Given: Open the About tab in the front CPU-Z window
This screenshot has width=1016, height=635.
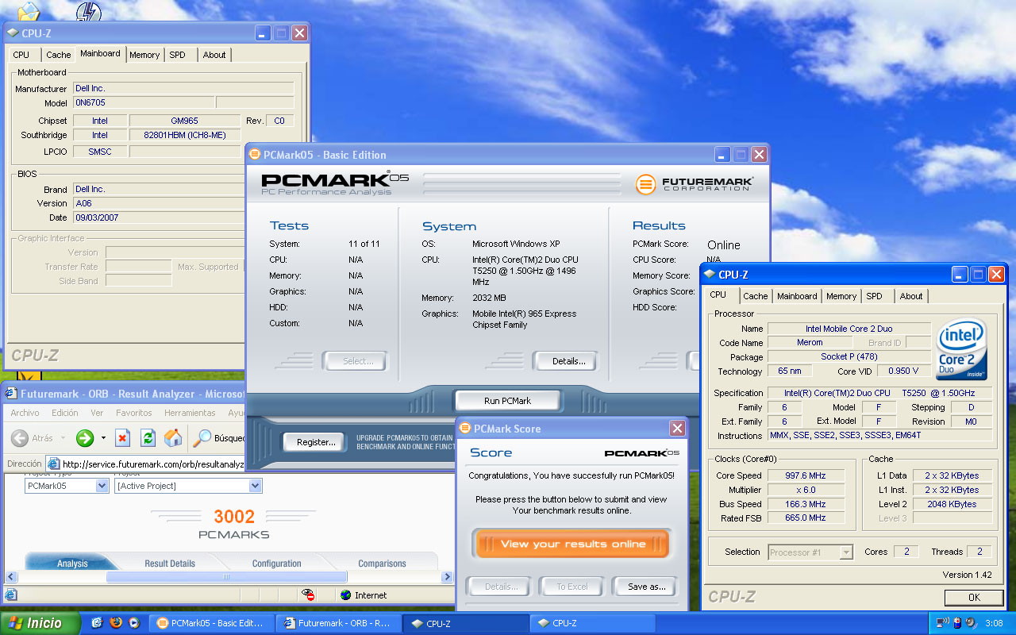Looking at the screenshot, I should [911, 296].
